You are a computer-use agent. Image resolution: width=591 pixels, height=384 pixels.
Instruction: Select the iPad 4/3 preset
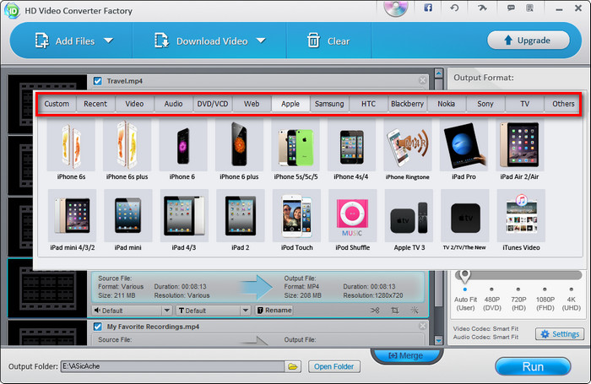184,221
